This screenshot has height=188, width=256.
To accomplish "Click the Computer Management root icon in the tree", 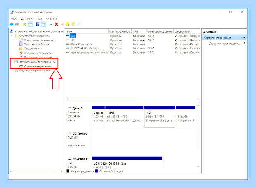I will pos(12,31).
